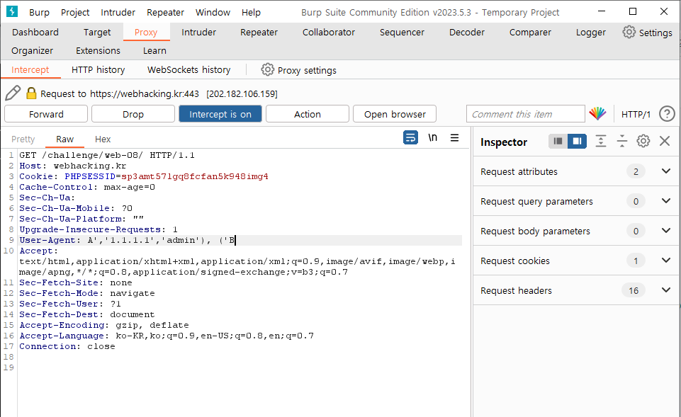Switch editor to Raw view
Screen dimensions: 681x417
pos(64,139)
